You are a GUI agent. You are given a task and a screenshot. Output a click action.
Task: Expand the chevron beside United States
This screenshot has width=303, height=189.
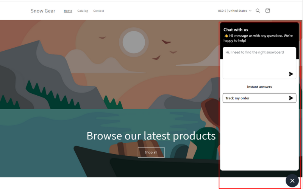tap(250, 11)
